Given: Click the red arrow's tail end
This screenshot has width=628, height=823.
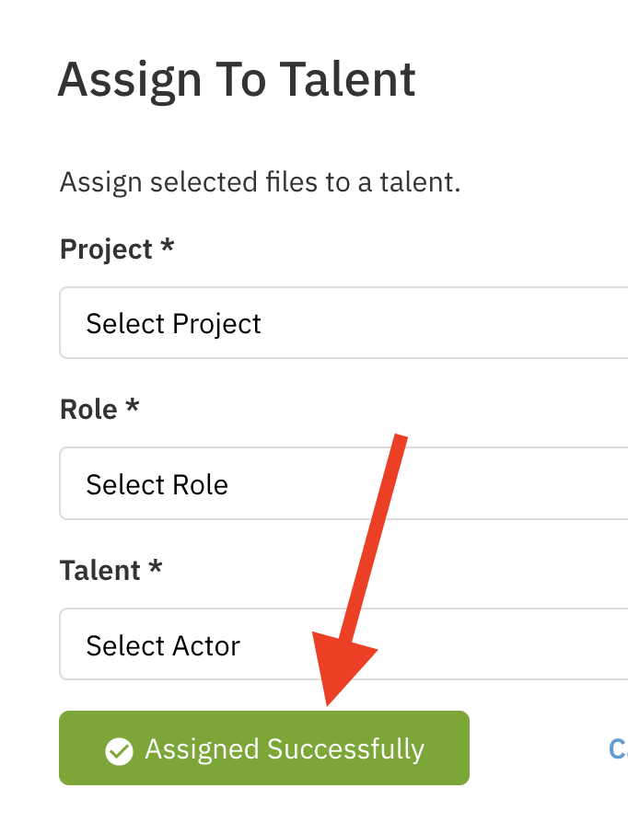Looking at the screenshot, I should tap(401, 439).
